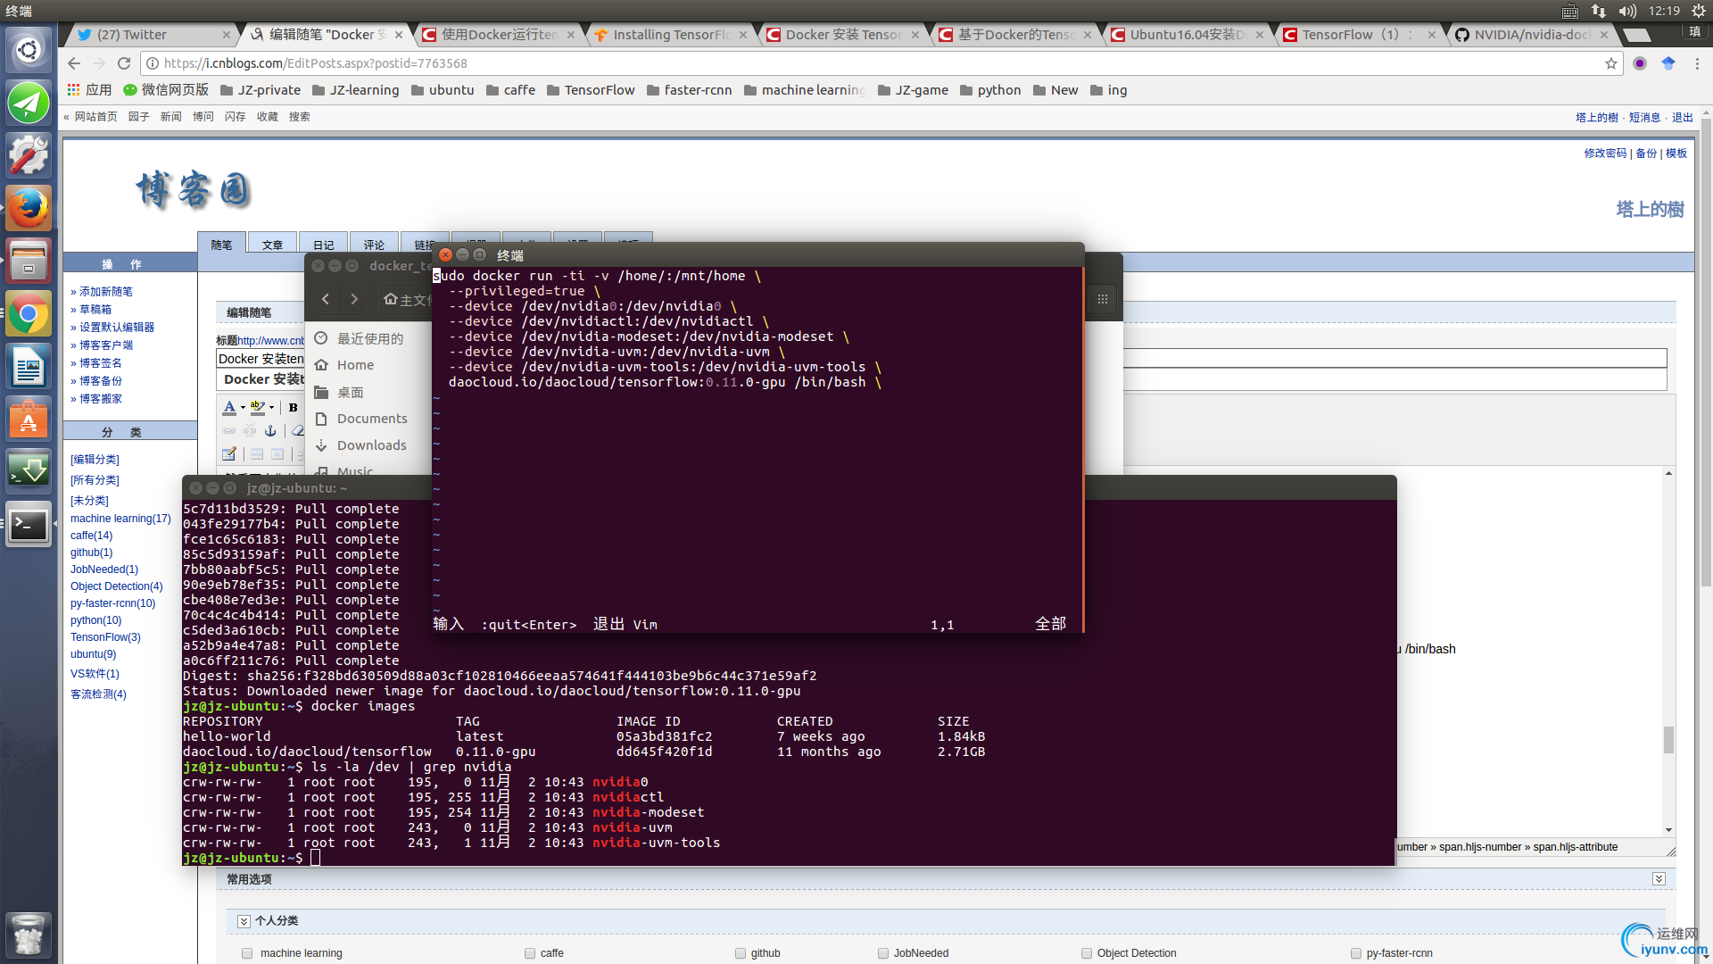Tick the github category checkbox
This screenshot has width=1713, height=964.
(741, 953)
